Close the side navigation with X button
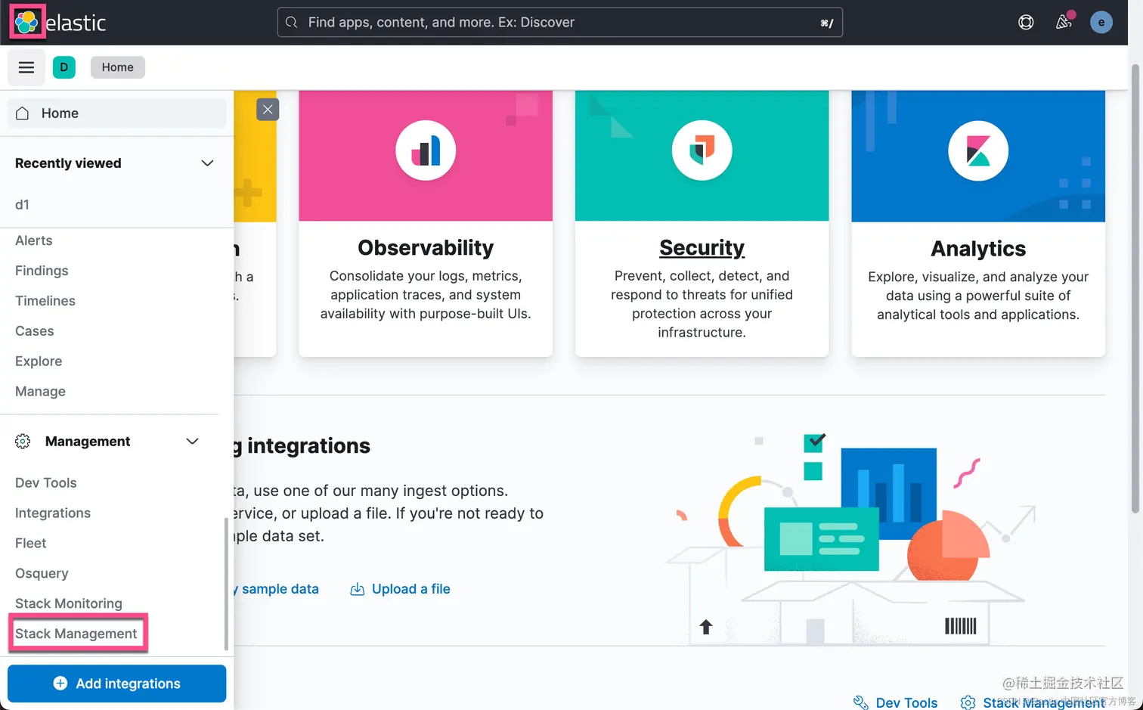 click(x=268, y=109)
